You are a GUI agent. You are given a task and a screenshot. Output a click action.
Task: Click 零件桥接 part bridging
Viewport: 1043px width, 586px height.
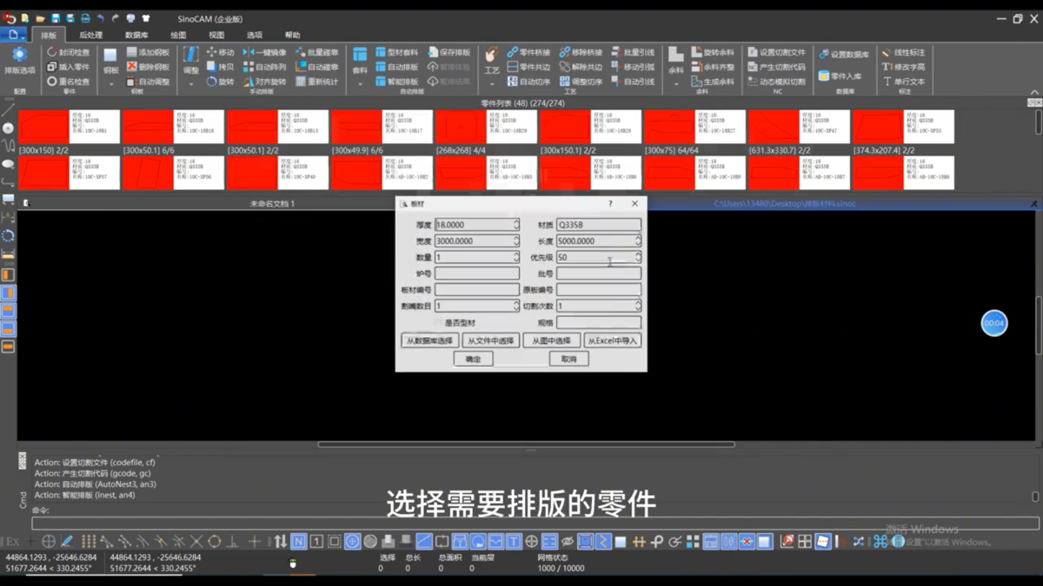pyautogui.click(x=528, y=52)
